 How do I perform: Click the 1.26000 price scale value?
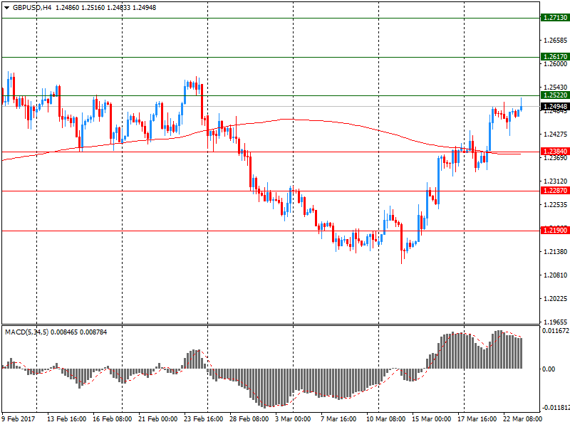pos(556,64)
